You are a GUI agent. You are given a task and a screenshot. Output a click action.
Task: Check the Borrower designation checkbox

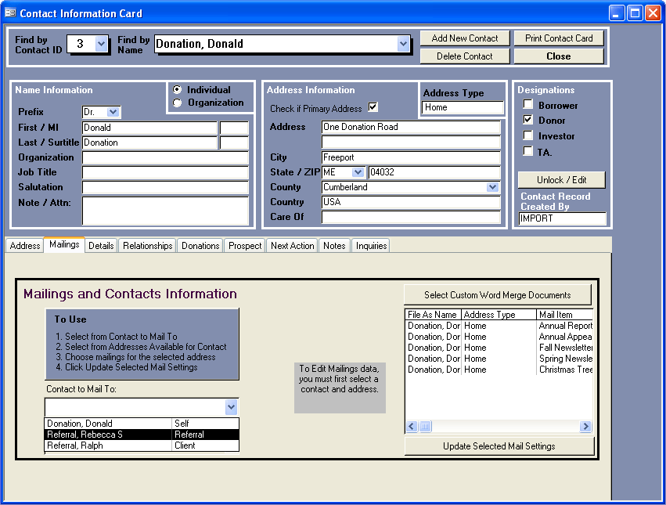click(528, 105)
